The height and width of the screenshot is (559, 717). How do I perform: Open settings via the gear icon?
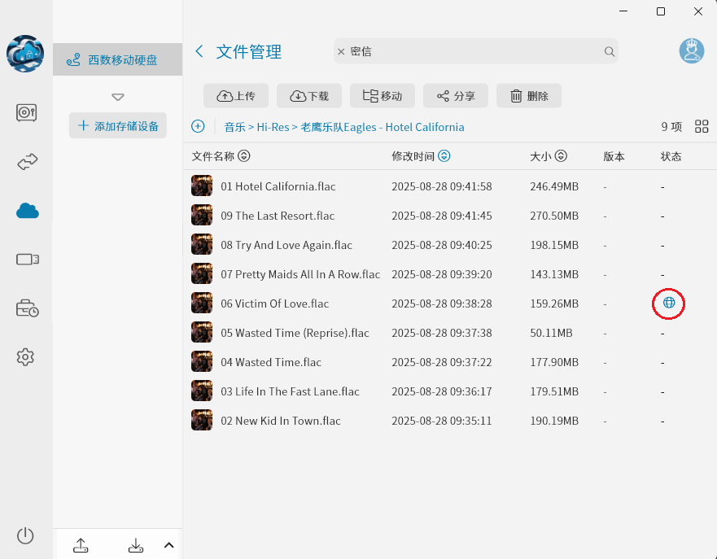click(x=25, y=356)
